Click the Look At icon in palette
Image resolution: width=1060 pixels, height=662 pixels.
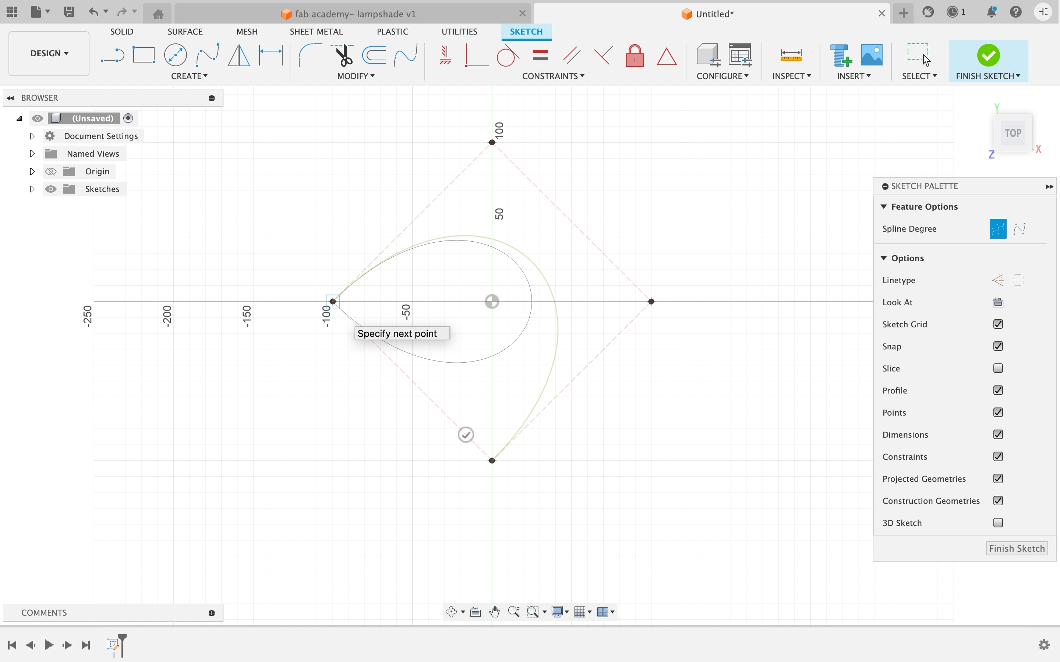coord(998,302)
